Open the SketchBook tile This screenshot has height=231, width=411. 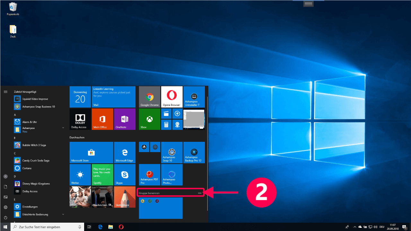coord(125,197)
